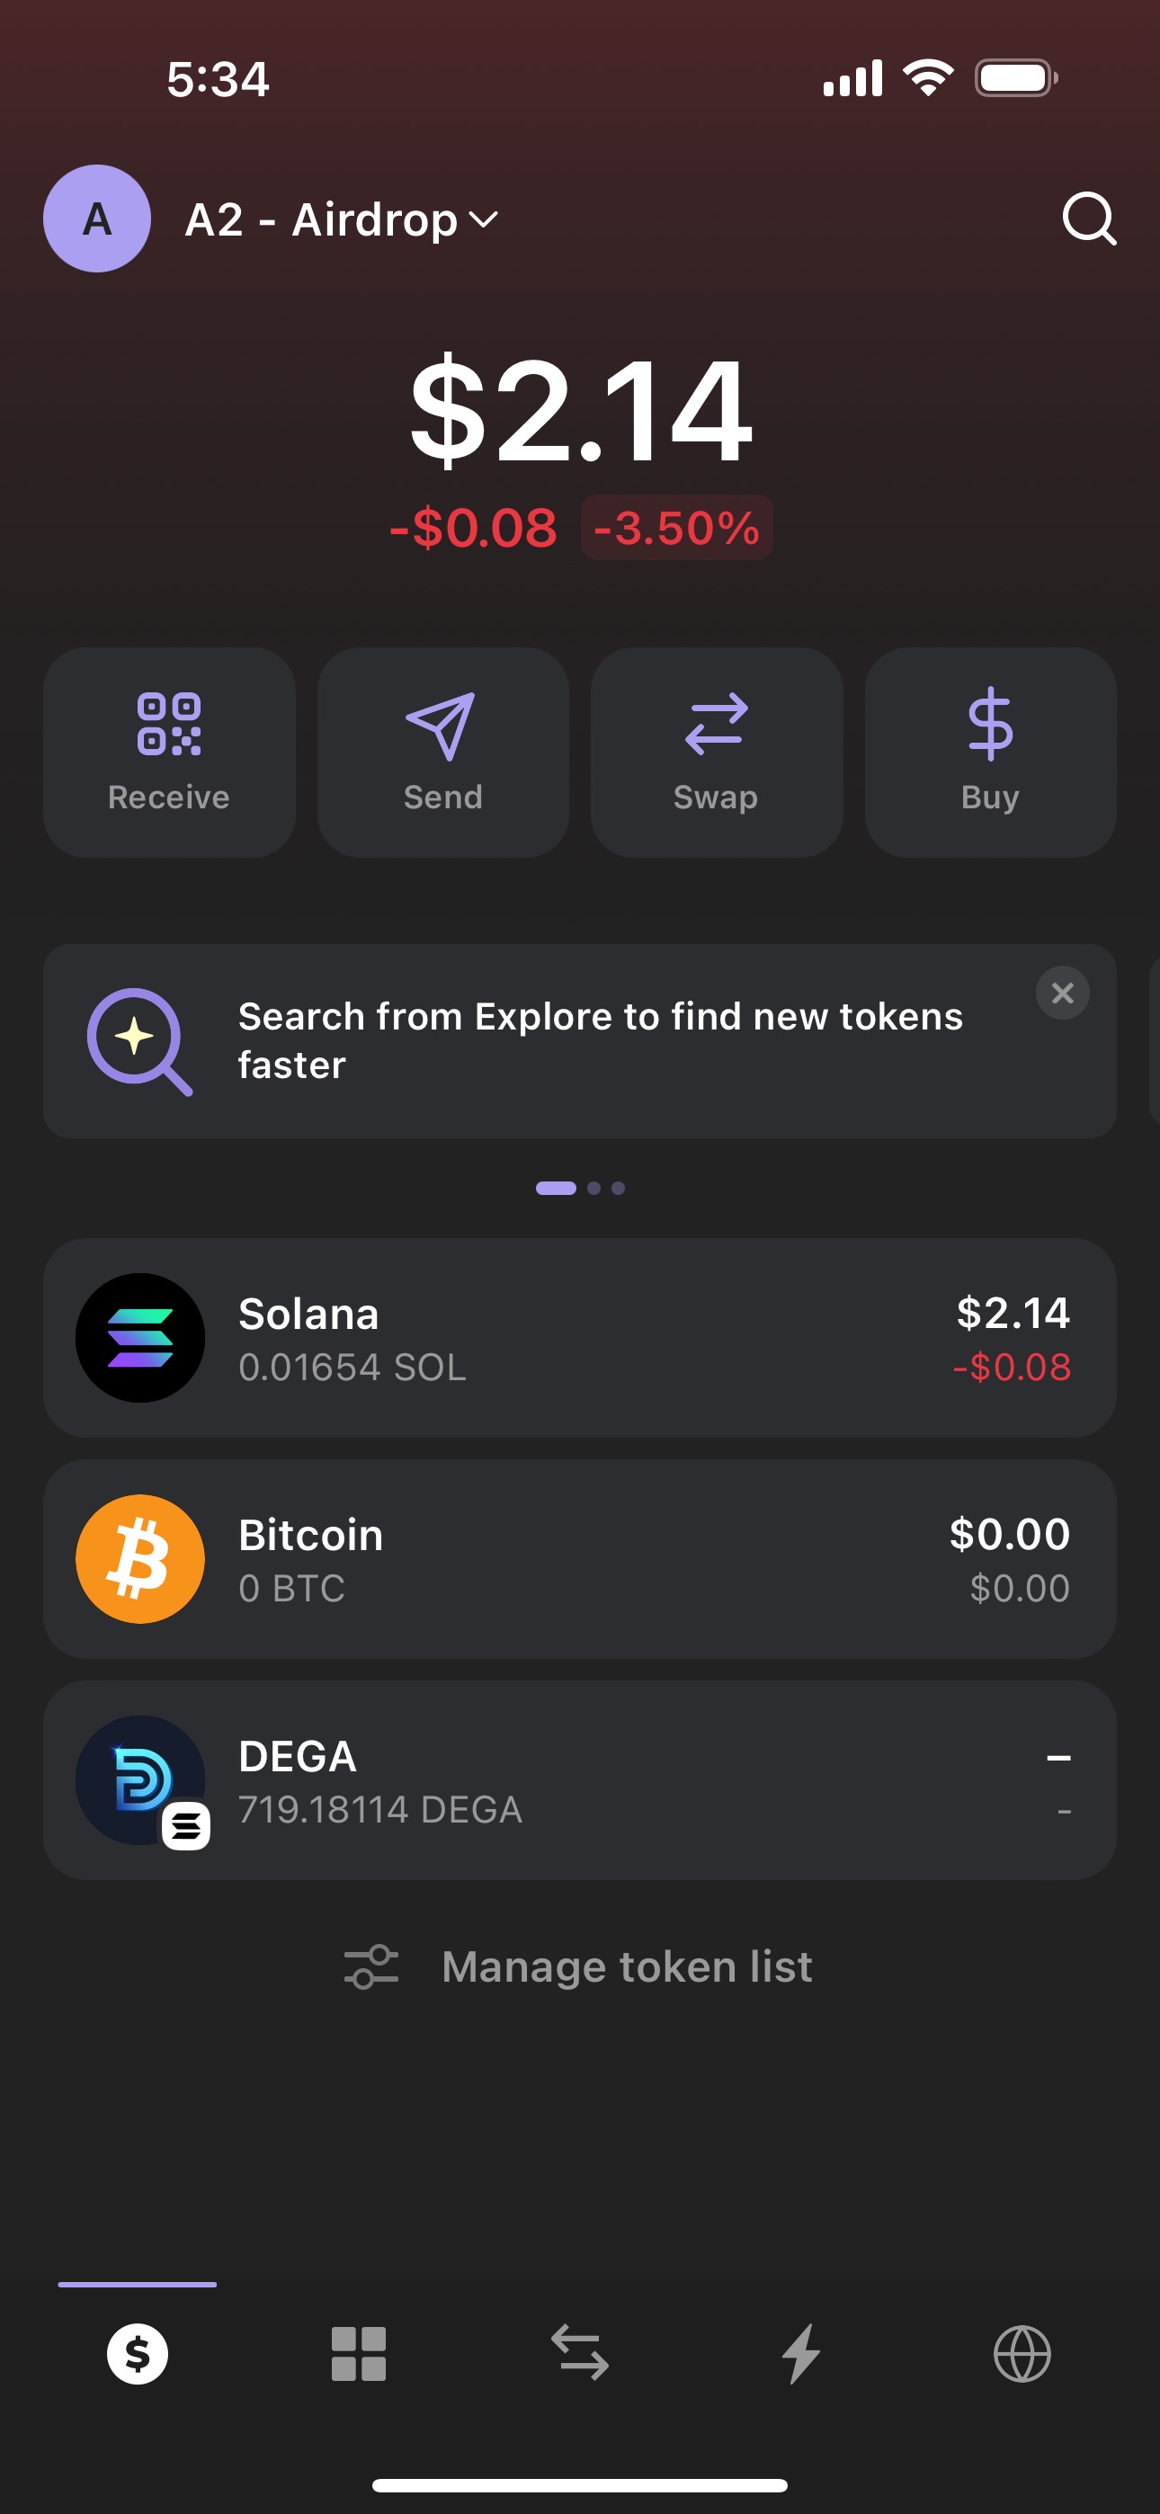
Task: Open the Receive QR code button
Action: 169,752
